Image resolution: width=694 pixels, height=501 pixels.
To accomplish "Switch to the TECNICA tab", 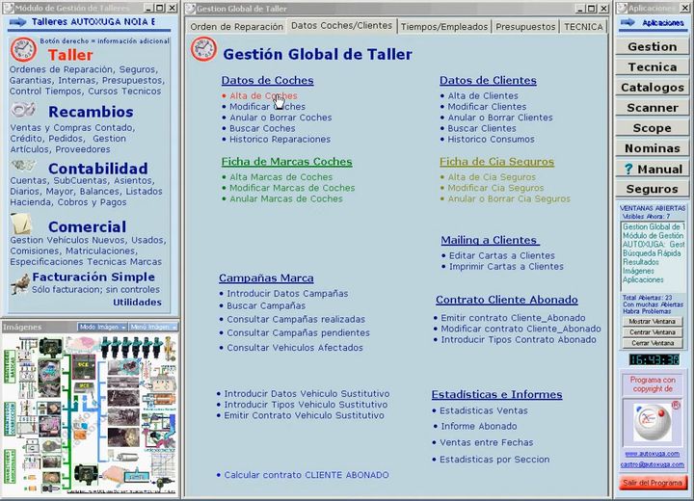I will click(583, 27).
